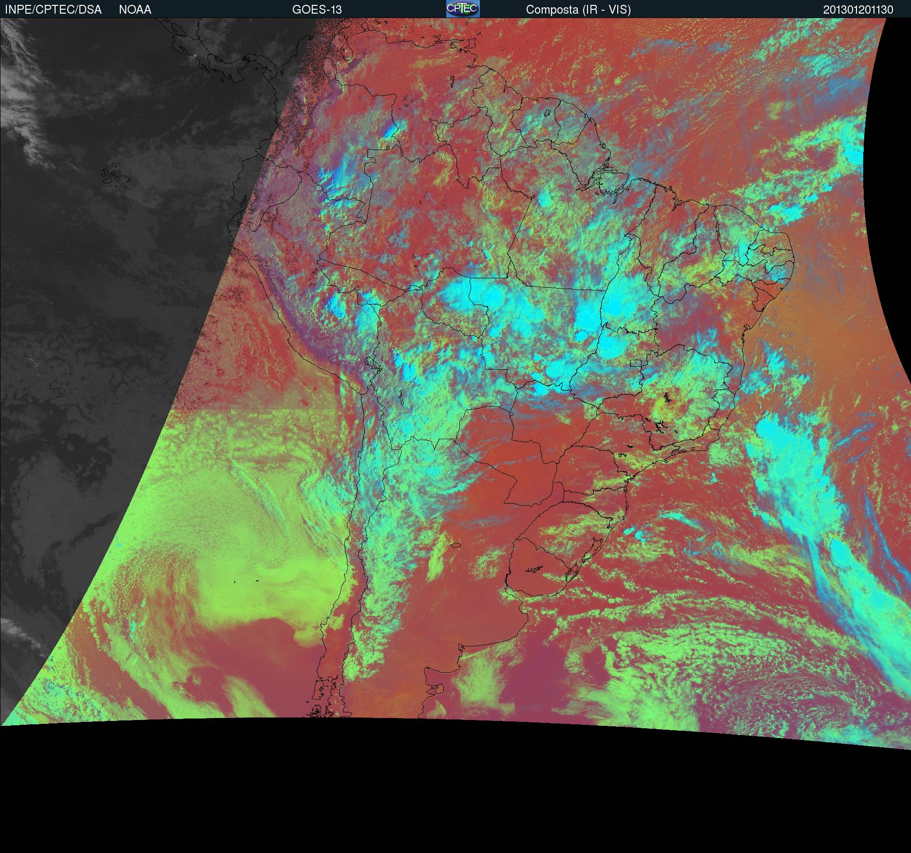Screen dimensions: 911x853
Task: Click the Composta (IR - VIS) title
Action: point(578,10)
